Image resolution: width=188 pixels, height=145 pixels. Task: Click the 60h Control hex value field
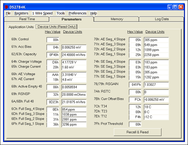(x=53, y=40)
